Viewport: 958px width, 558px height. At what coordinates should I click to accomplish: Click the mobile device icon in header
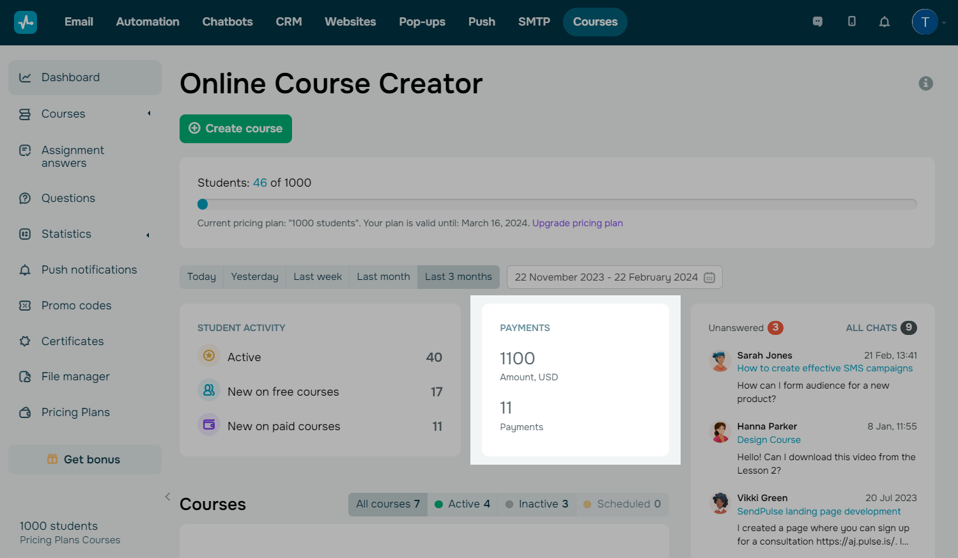coord(851,22)
